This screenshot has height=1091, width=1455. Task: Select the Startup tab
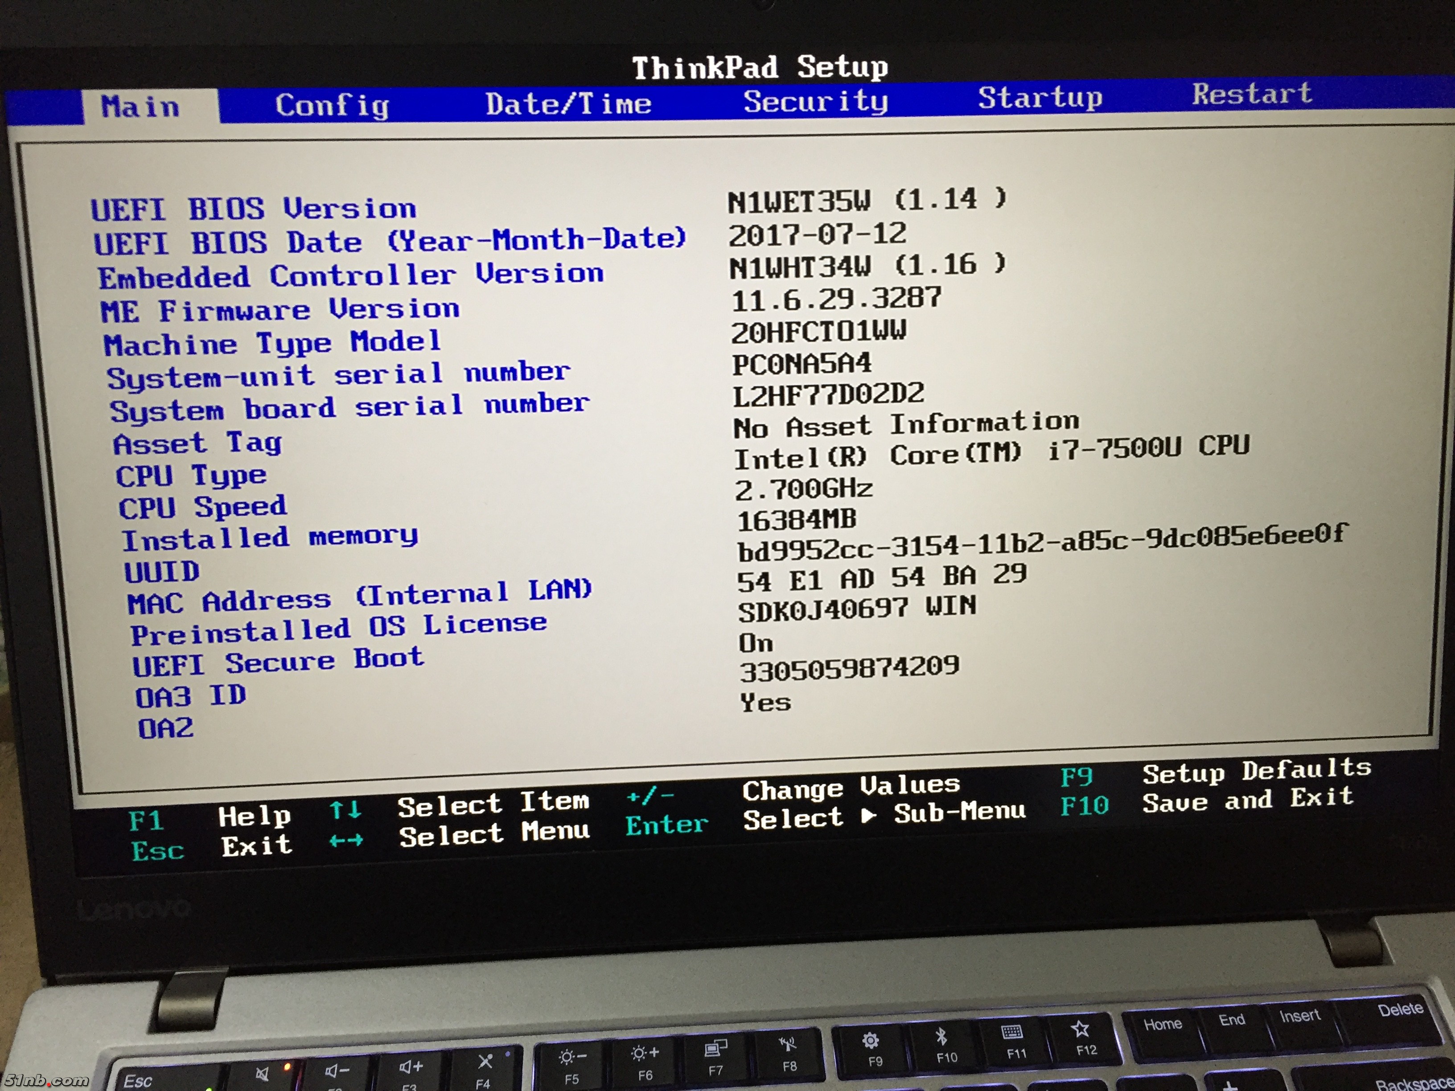click(x=1040, y=97)
